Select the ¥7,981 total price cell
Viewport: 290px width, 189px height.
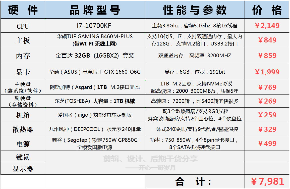(x=267, y=181)
